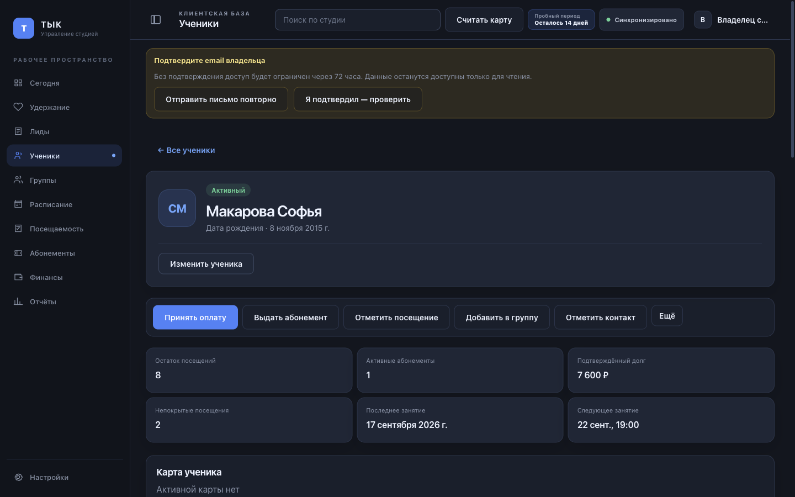Click the owner avatar letter В
The height and width of the screenshot is (497, 795).
tap(703, 20)
